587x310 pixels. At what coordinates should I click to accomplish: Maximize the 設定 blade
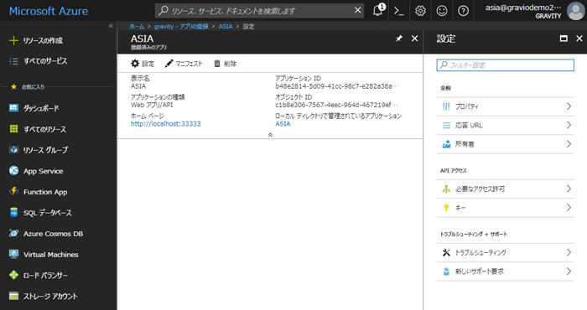click(564, 39)
